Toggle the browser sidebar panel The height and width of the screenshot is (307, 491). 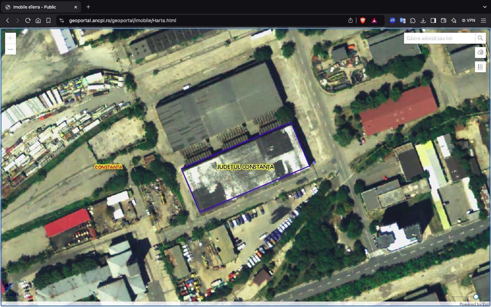coord(433,20)
